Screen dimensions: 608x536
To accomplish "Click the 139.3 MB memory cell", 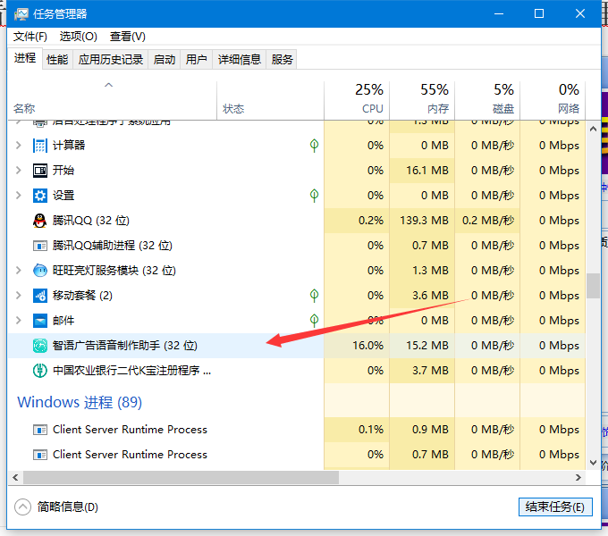I will pyautogui.click(x=422, y=221).
